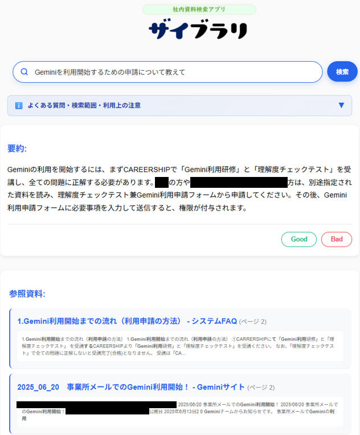Click the ザイブラリ logo
This screenshot has height=435, width=360.
click(198, 29)
